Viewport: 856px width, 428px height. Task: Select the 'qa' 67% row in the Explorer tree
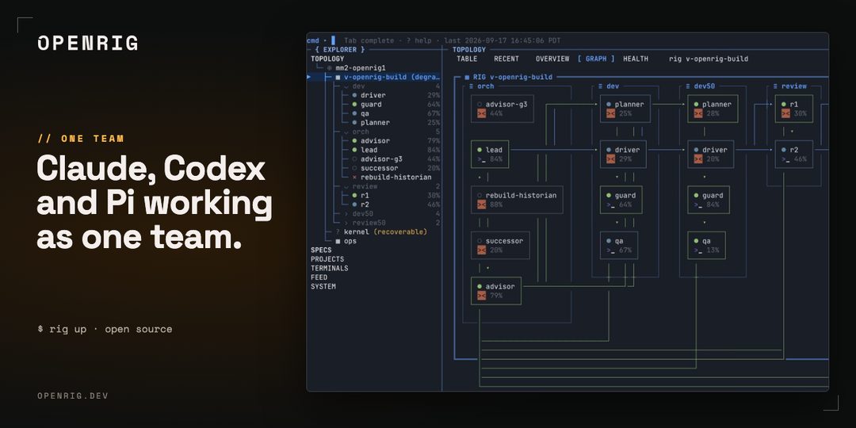point(396,113)
